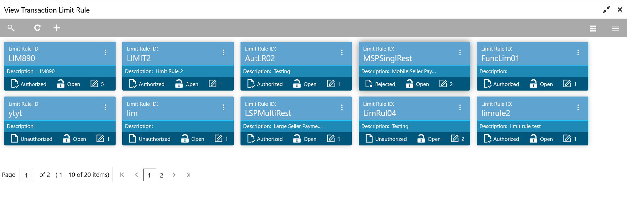Screen dimensions: 627x197
Task: Click the modification count edit icon on LIM890
Action: [94, 84]
